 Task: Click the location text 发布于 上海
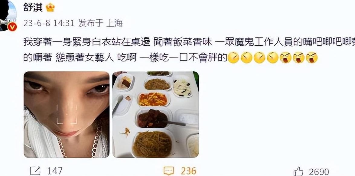(100, 23)
